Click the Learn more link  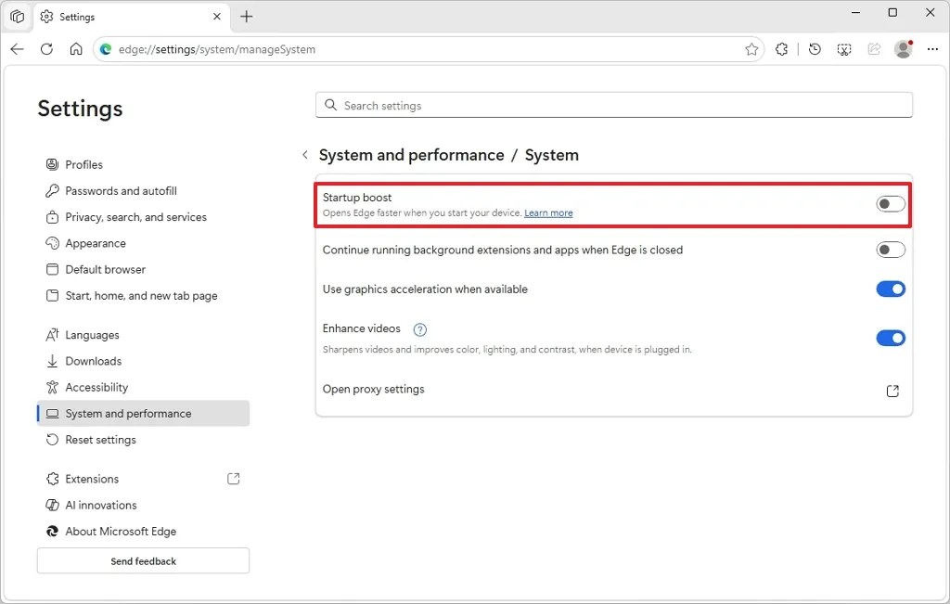(548, 212)
